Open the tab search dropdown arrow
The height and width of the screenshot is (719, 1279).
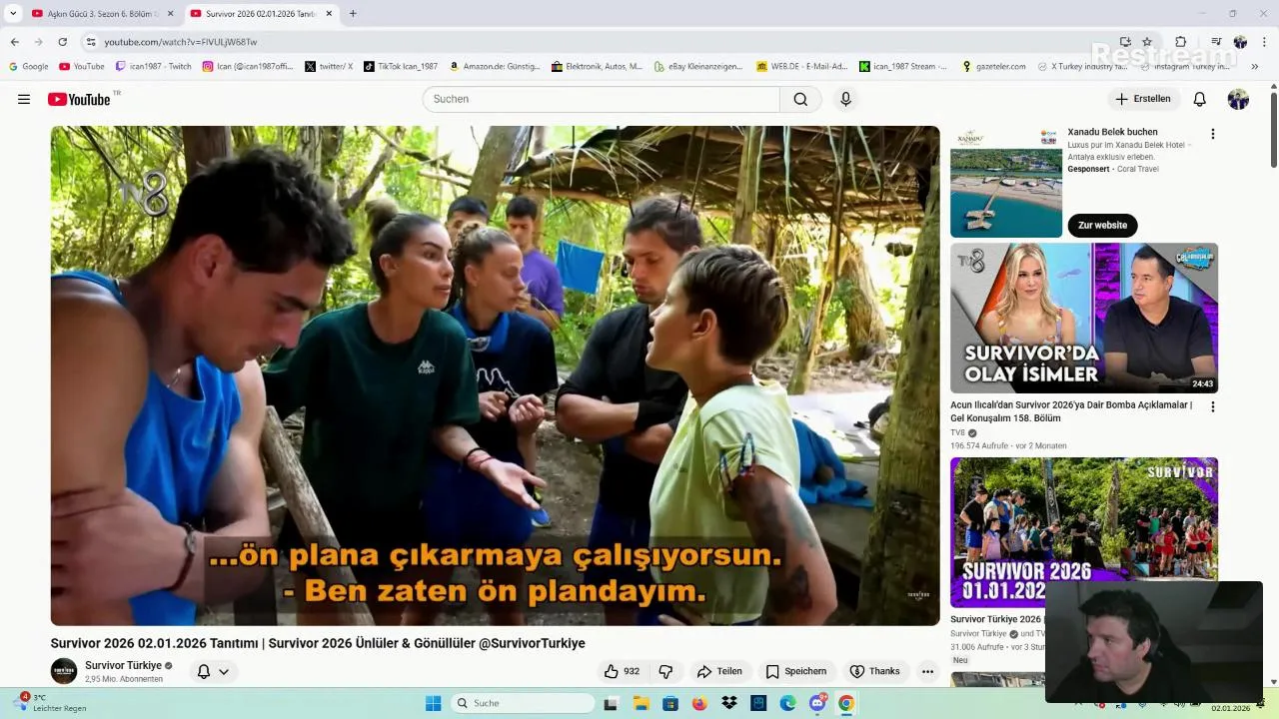(x=13, y=14)
